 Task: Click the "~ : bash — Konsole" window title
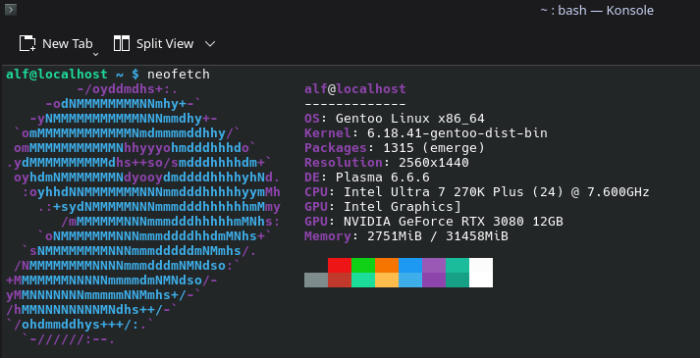coord(597,10)
